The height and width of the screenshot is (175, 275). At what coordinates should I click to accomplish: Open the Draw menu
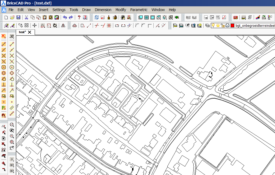(86, 10)
